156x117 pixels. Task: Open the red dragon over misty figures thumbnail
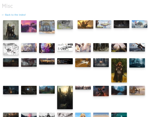pos(29,62)
